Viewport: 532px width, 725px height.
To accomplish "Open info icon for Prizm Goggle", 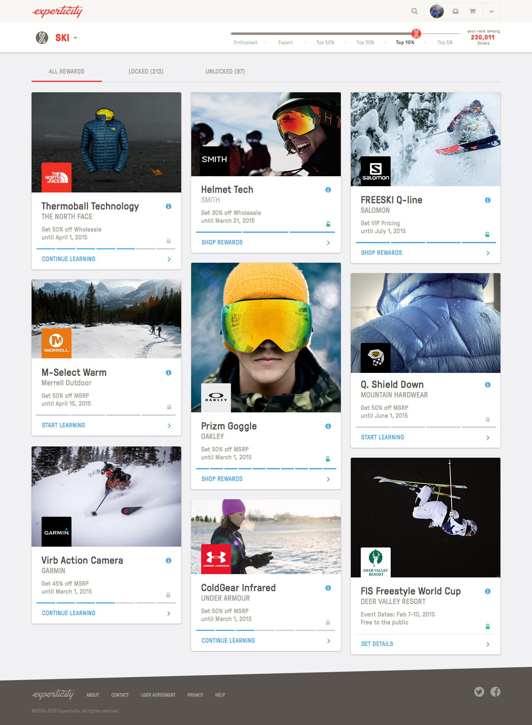I will [328, 426].
